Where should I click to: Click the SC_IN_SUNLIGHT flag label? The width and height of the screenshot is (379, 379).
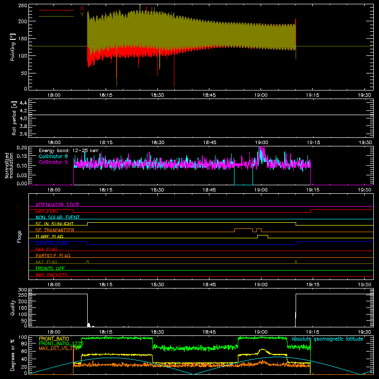pos(54,224)
